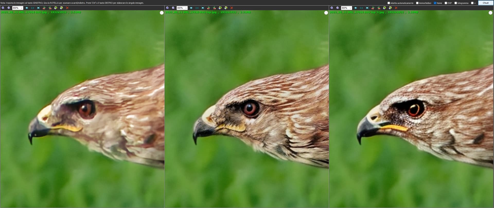Expand the zoom level dropdown in middle panel
Screen dimensions: 494x208
click(x=186, y=8)
